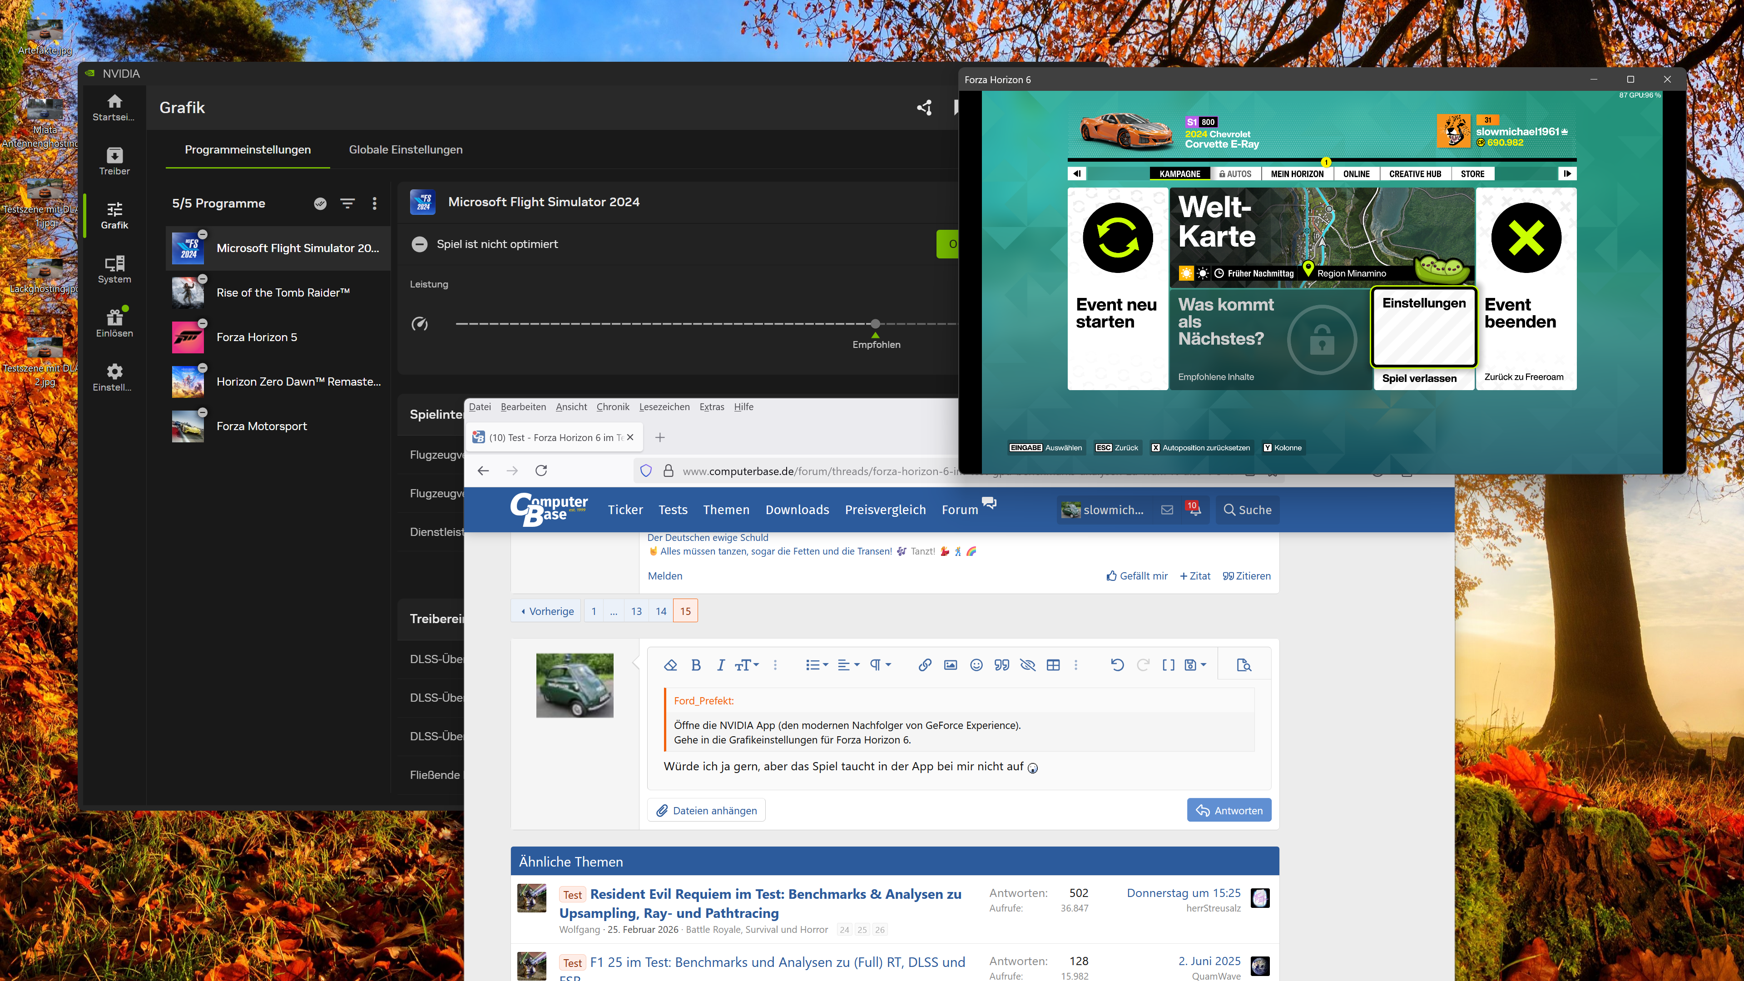Viewport: 1744px width, 981px height.
Task: Click Event beenden tile in Forza
Action: (1526, 288)
